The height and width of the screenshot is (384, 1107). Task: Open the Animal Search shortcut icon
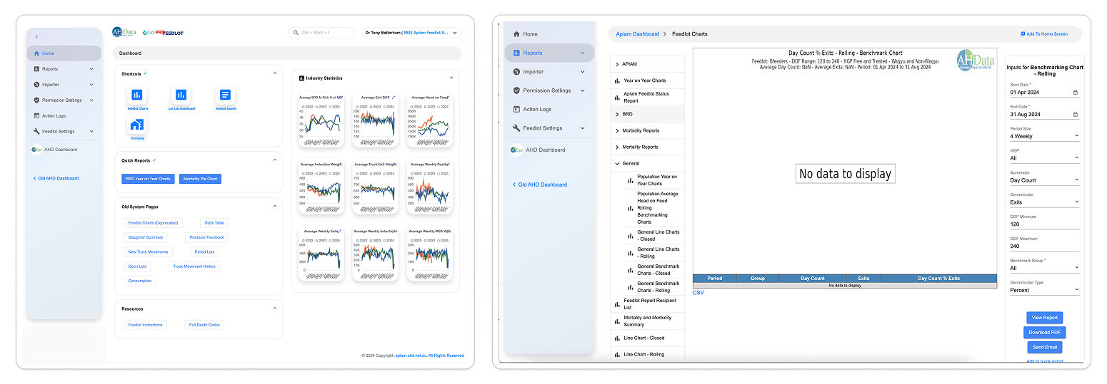click(225, 95)
